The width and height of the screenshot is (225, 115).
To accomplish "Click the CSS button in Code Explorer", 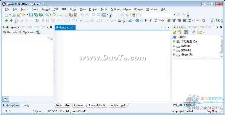I will (6, 99).
